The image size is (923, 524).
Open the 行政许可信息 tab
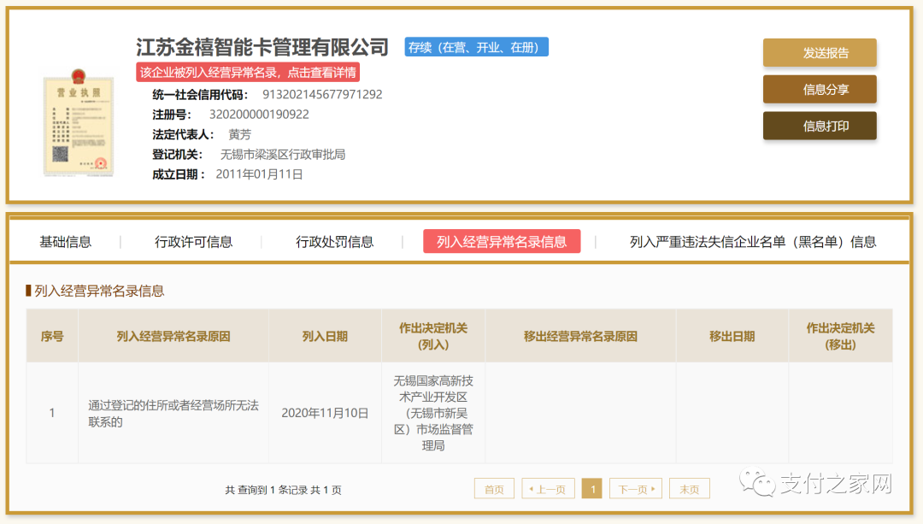194,242
